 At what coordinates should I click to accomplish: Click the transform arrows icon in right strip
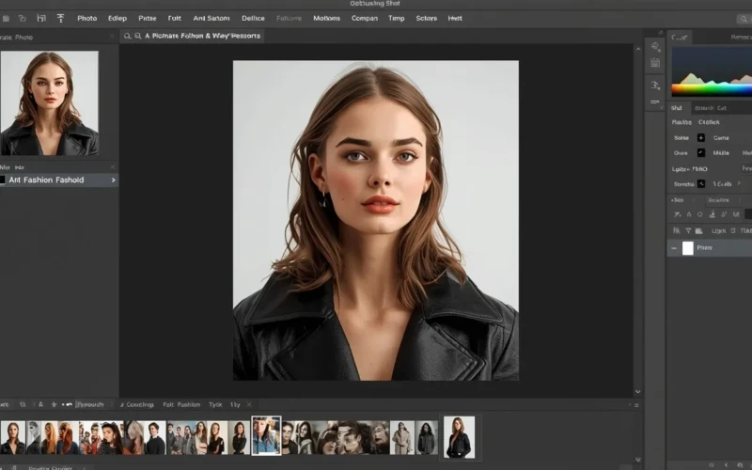point(655,86)
